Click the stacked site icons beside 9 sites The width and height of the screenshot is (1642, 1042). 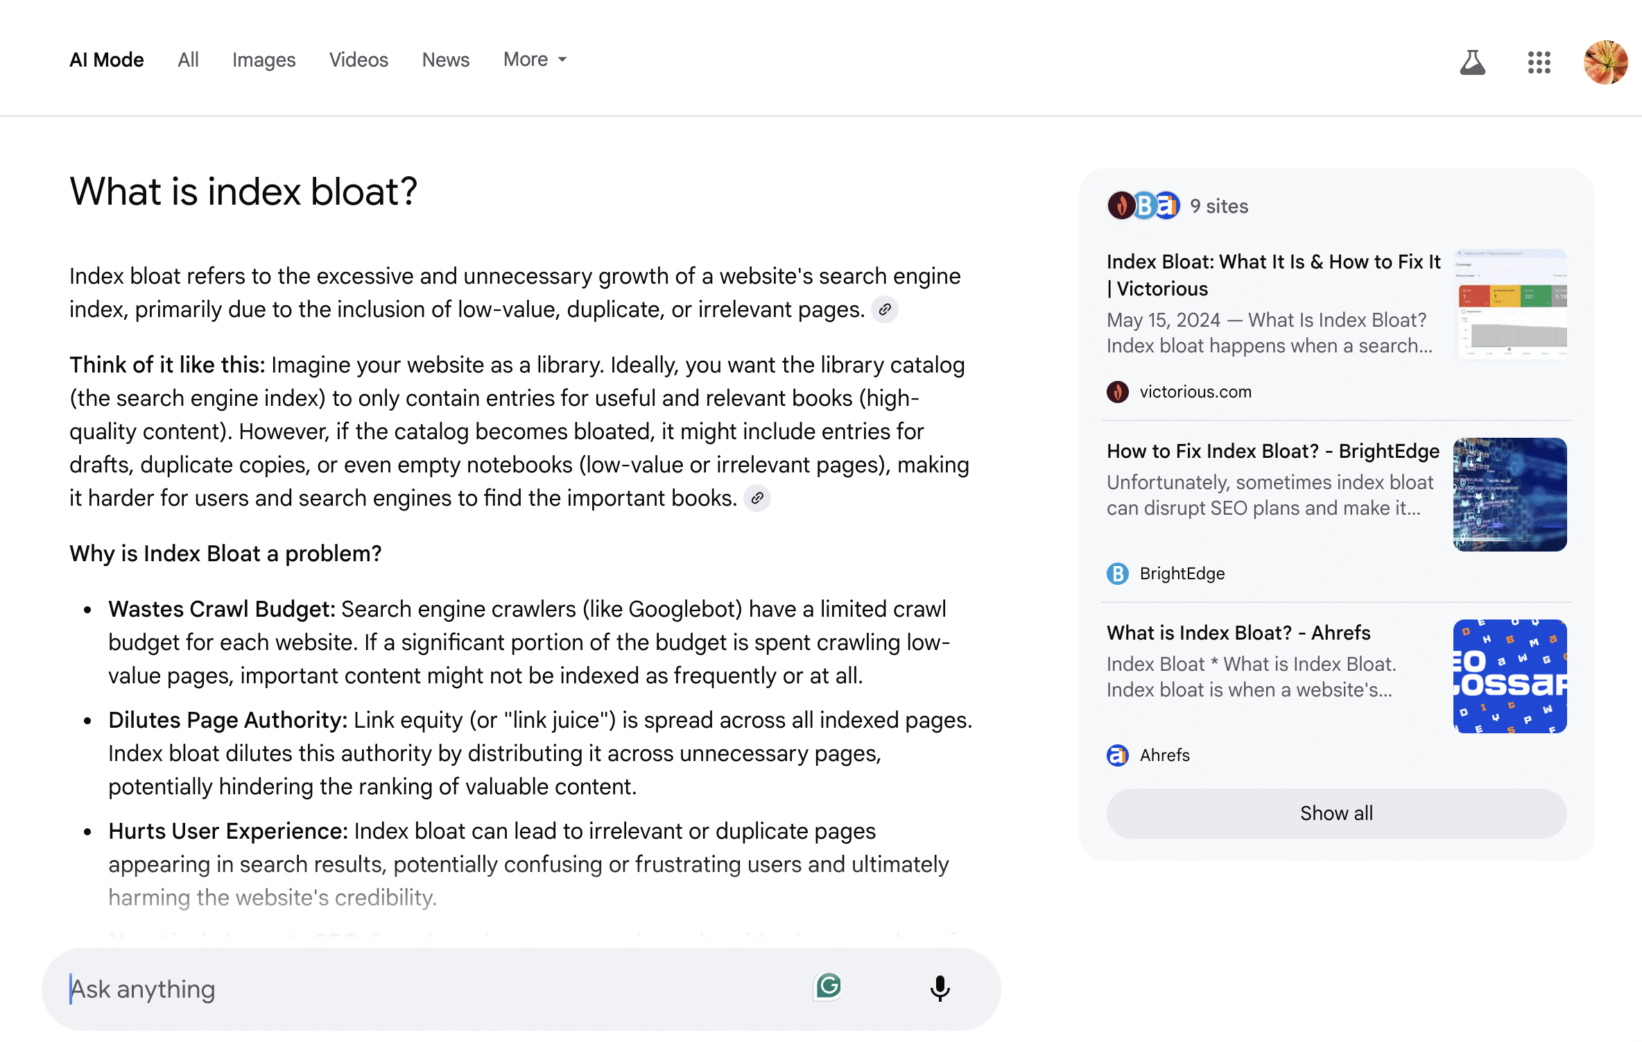pyautogui.click(x=1144, y=205)
